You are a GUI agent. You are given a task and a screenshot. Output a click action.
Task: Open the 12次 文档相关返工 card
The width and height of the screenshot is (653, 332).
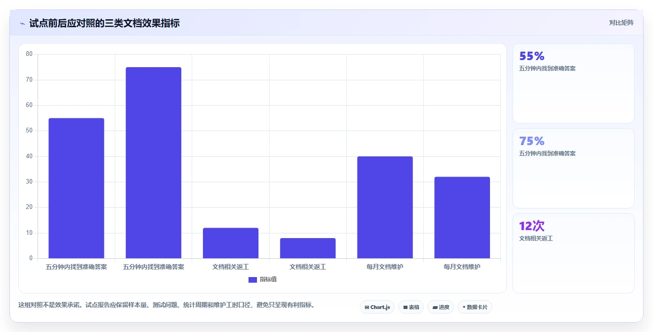pos(573,254)
